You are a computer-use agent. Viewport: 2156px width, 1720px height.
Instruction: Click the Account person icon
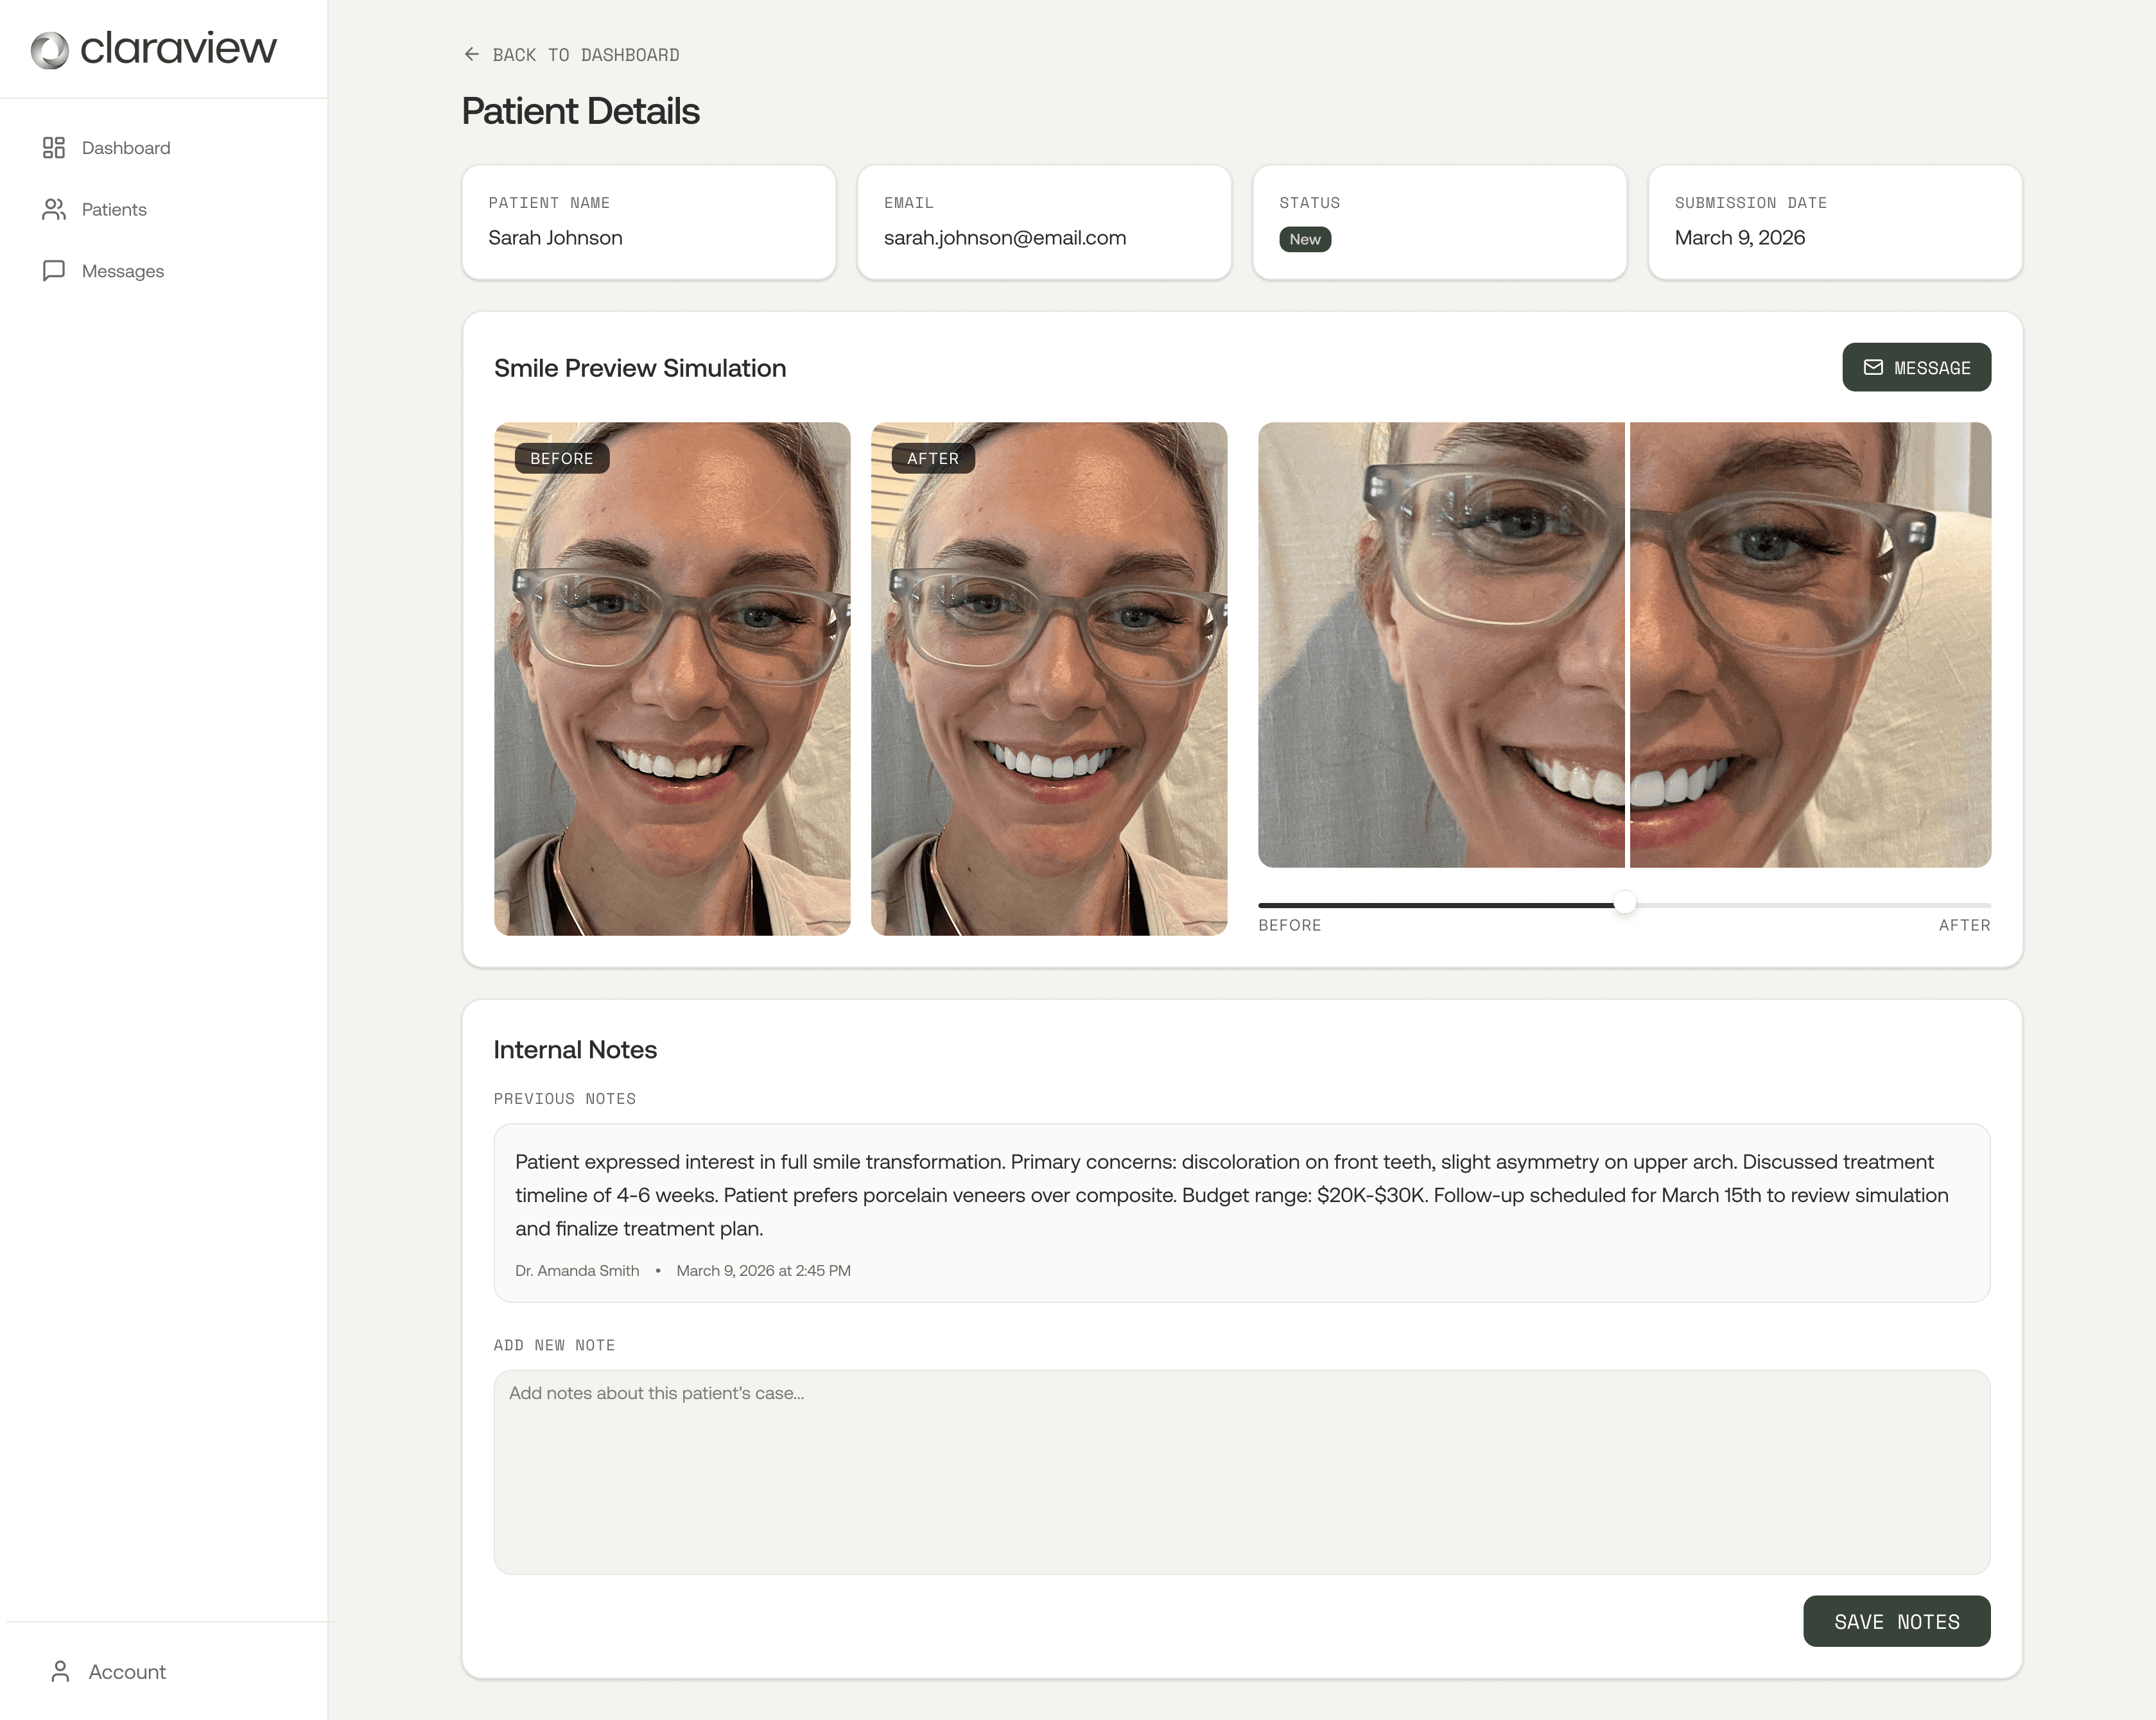[x=60, y=1671]
